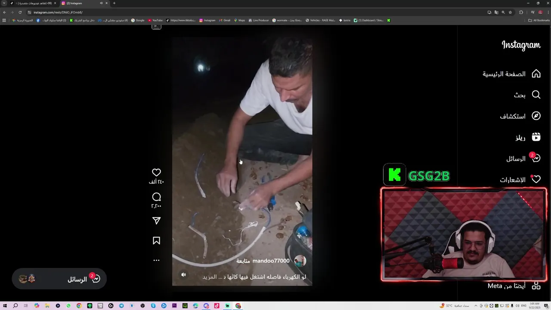
Task: Go to الصفحة الرئيسية home in sidebar
Action: (x=511, y=74)
